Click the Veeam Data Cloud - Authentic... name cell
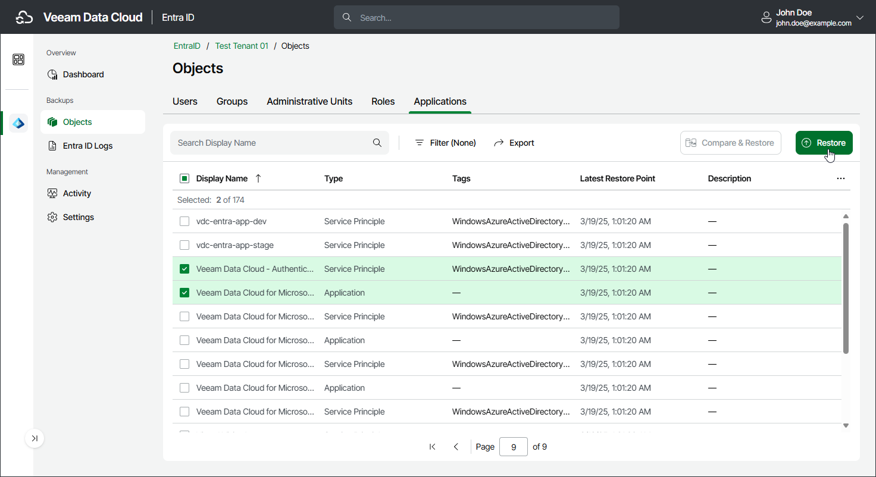Screen dimensions: 876x477 (x=255, y=269)
